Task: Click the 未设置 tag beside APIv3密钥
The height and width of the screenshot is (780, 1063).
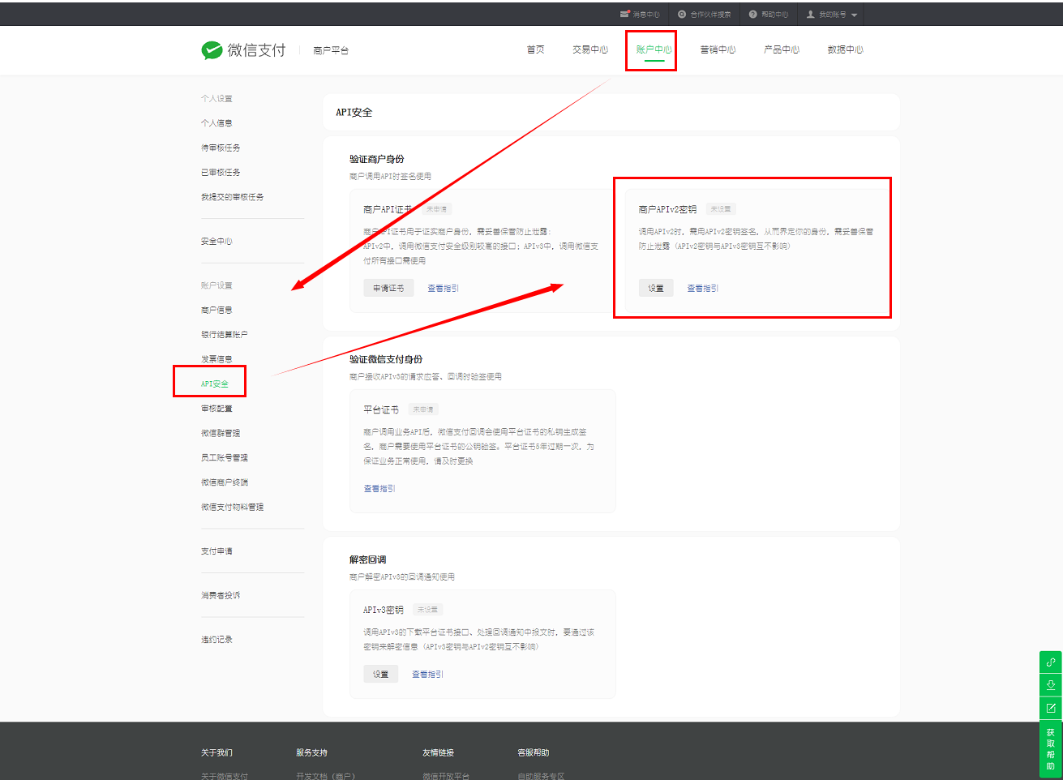Action: 427,610
